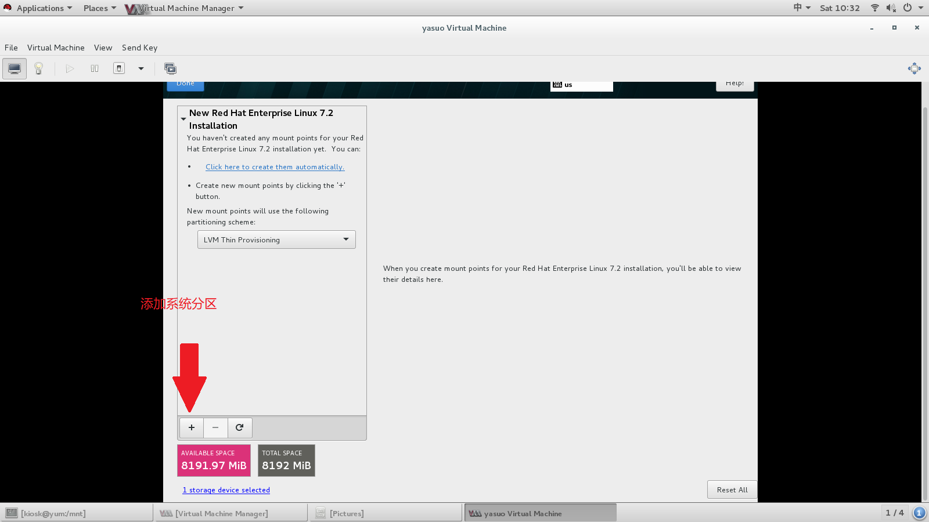Remove mount point with minus button

pyautogui.click(x=215, y=427)
